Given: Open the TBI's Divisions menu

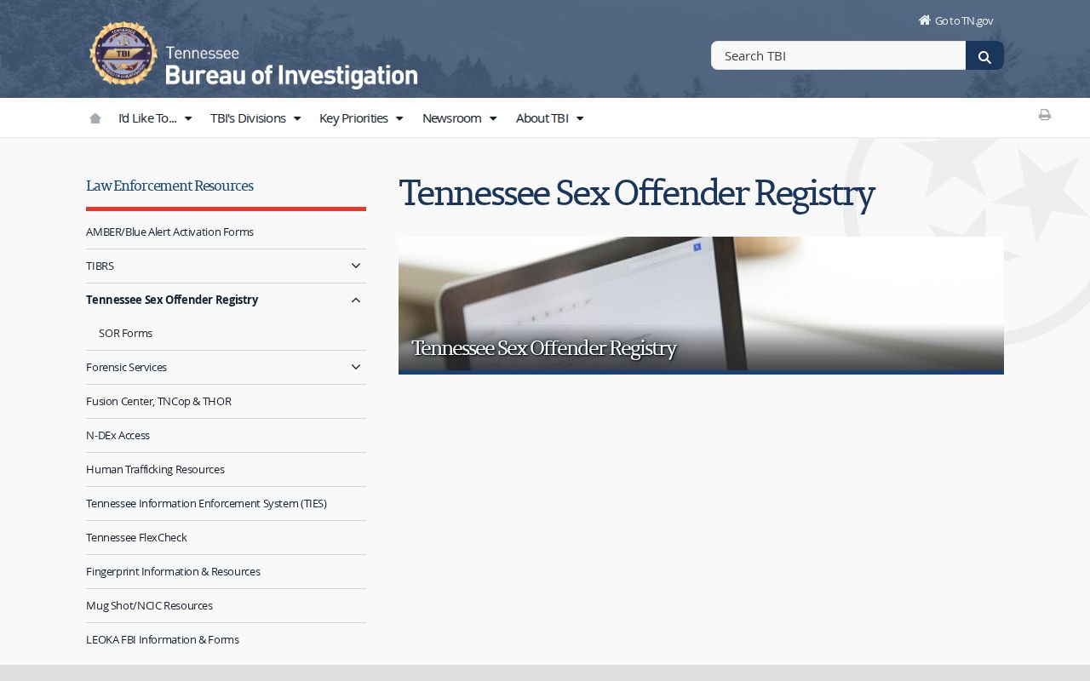Looking at the screenshot, I should 255,118.
